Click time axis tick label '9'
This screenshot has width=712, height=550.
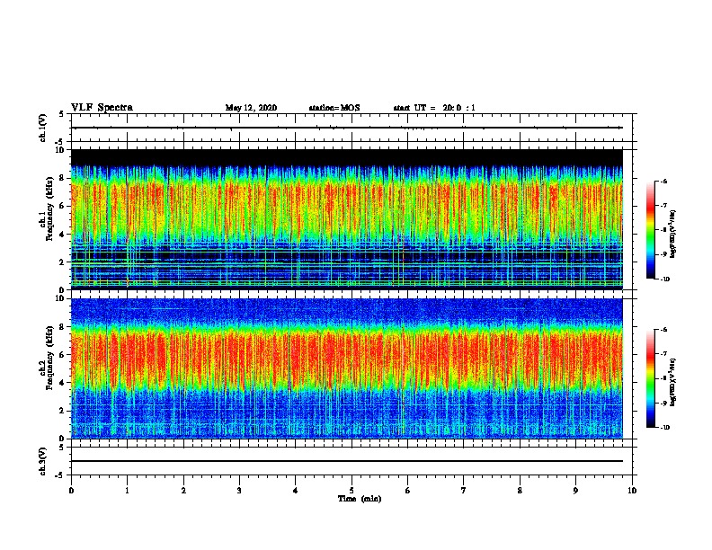click(575, 491)
